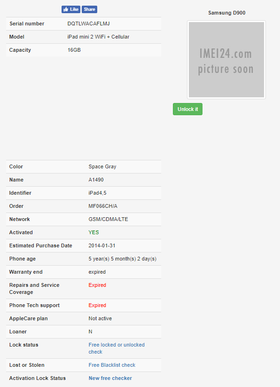The width and height of the screenshot is (280, 387).
Task: Click the Phone Tech support label
Action: pyautogui.click(x=34, y=305)
